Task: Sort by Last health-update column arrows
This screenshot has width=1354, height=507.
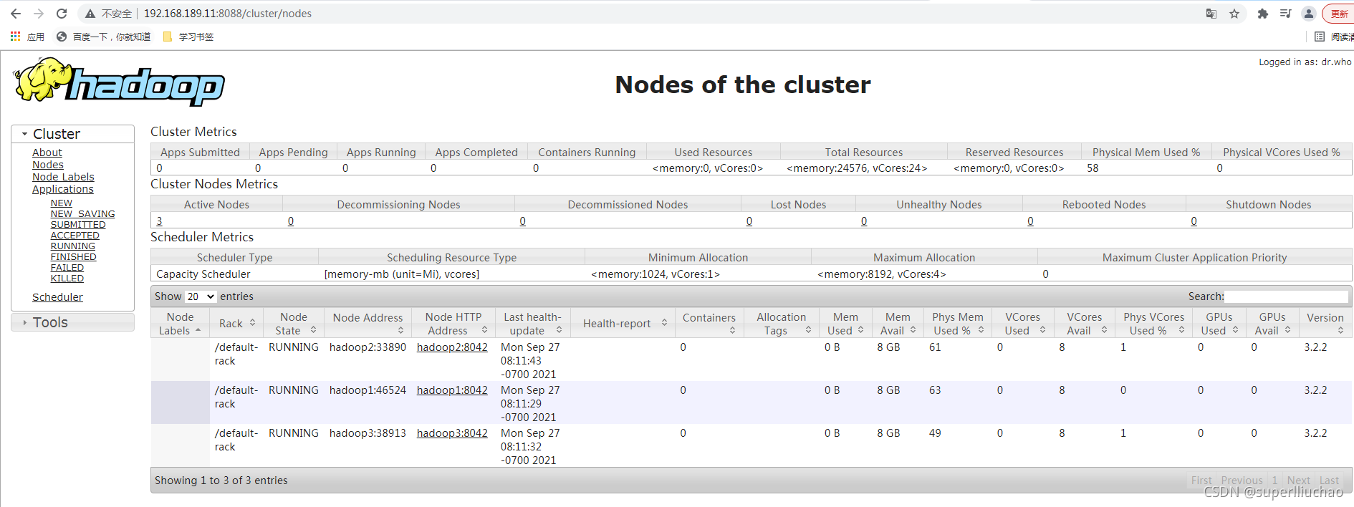Action: (x=559, y=330)
